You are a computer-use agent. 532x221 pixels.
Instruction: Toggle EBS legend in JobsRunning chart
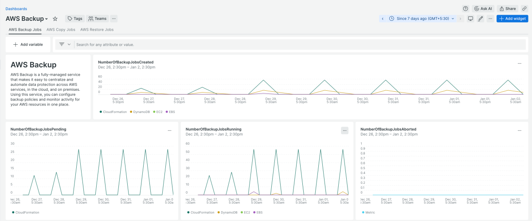[x=258, y=213]
